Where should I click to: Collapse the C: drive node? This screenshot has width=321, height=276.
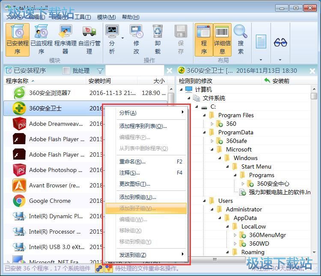coord(196,107)
